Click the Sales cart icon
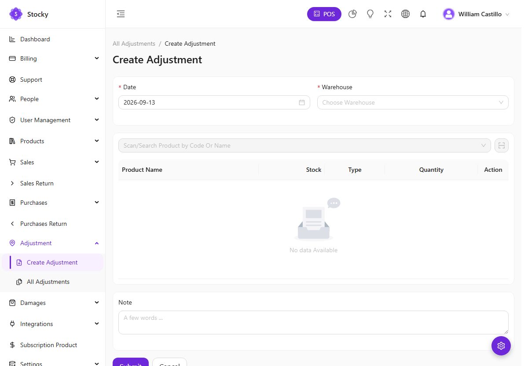This screenshot has width=528, height=366. [12, 162]
